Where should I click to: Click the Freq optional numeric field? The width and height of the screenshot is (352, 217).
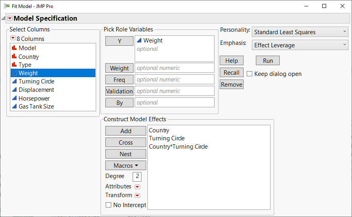pos(174,79)
